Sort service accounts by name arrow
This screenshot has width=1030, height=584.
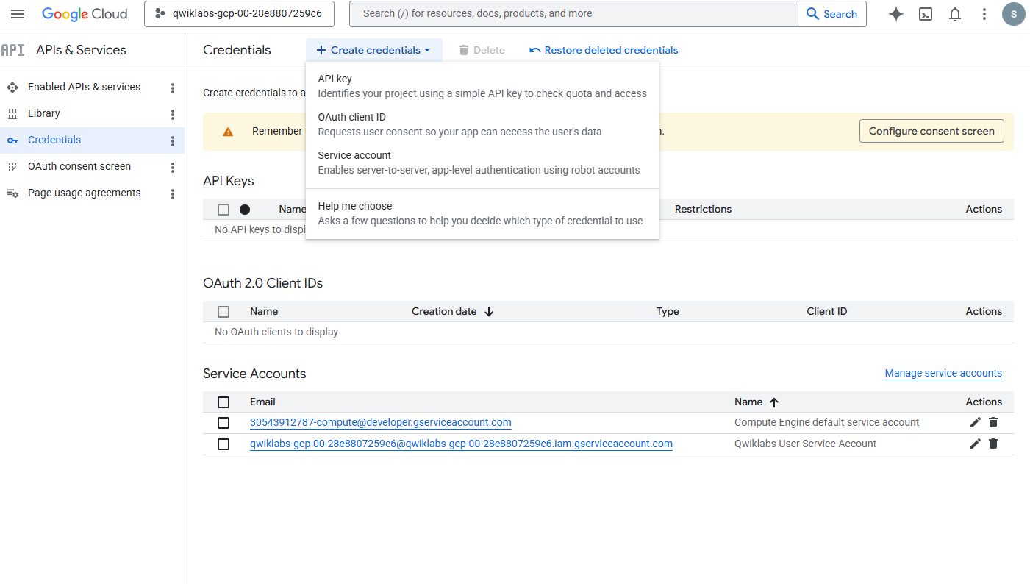774,402
